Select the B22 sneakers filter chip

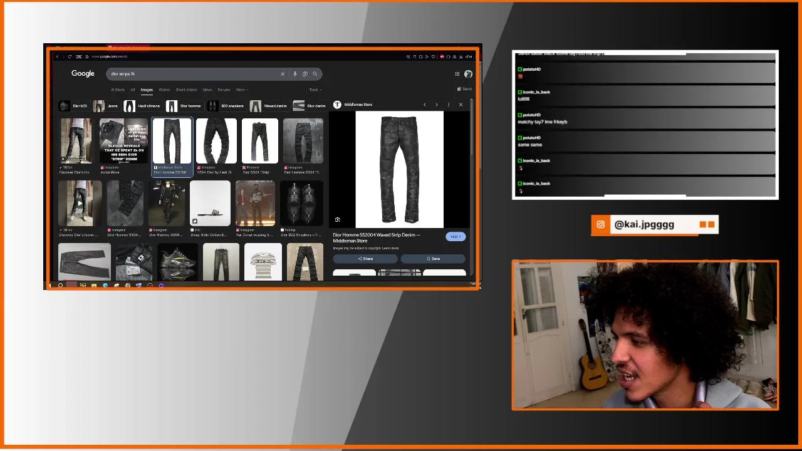pos(226,106)
